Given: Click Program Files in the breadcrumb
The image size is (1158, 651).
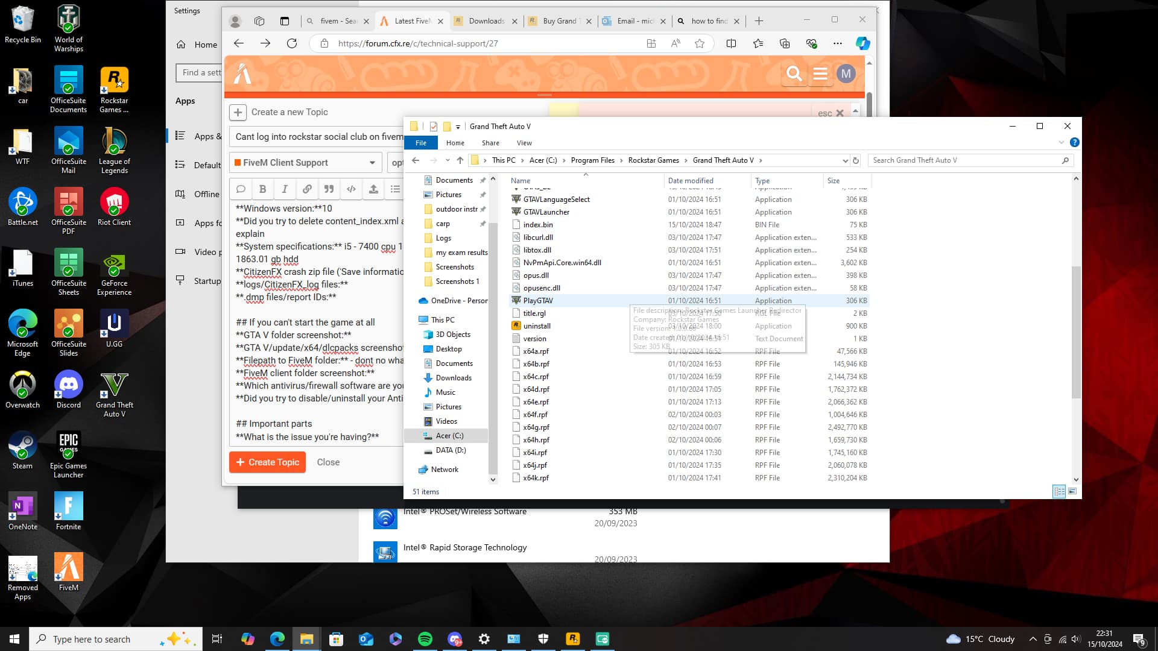Looking at the screenshot, I should pos(592,160).
